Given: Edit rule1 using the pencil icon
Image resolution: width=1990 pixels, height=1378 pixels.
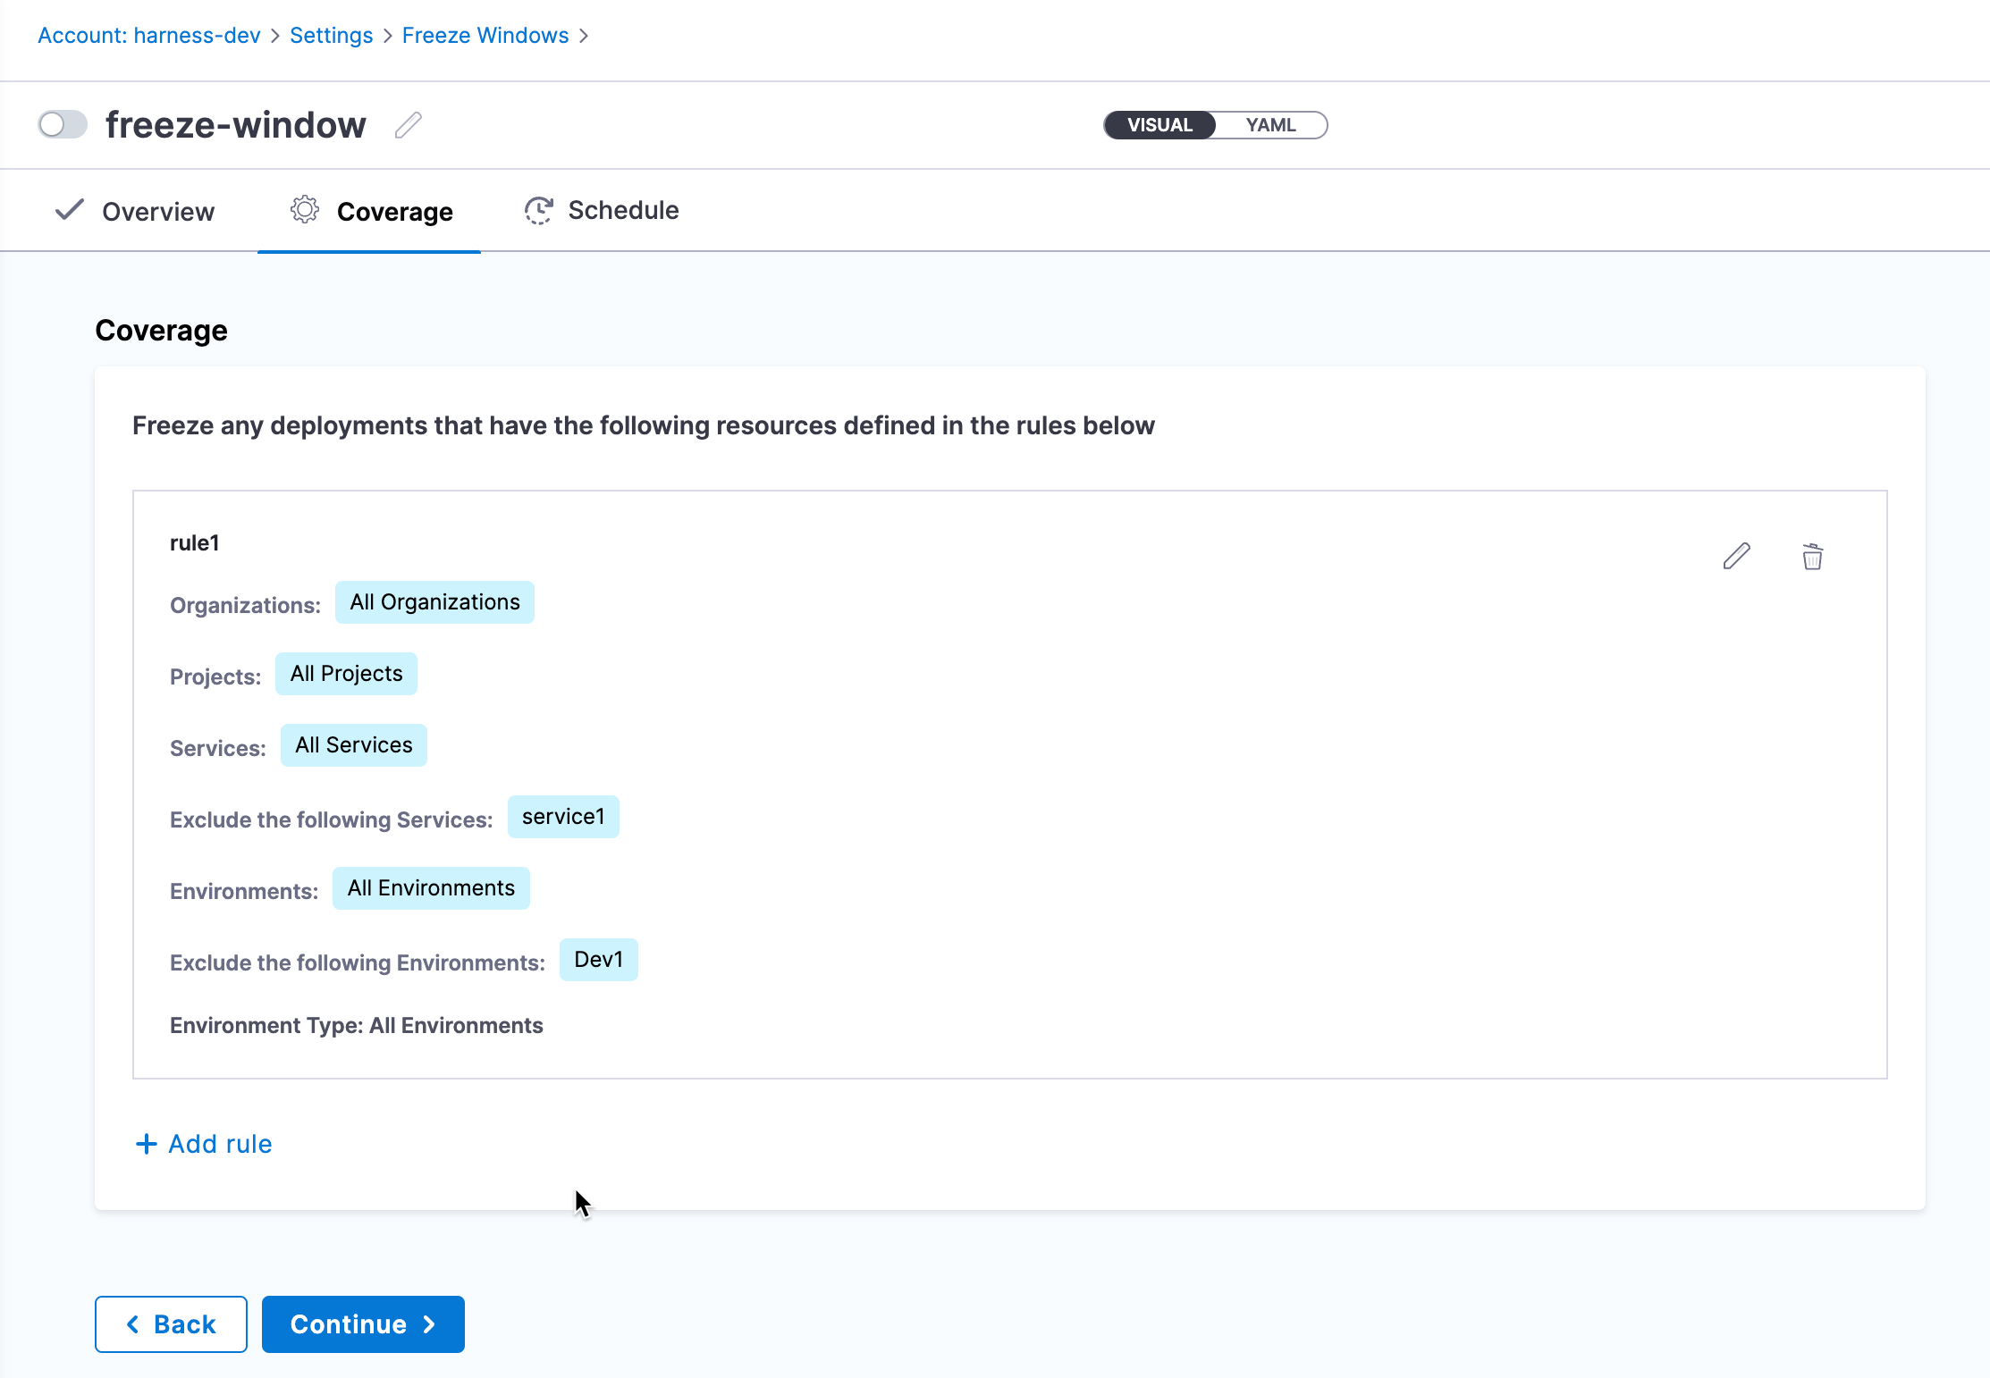Looking at the screenshot, I should 1736,556.
